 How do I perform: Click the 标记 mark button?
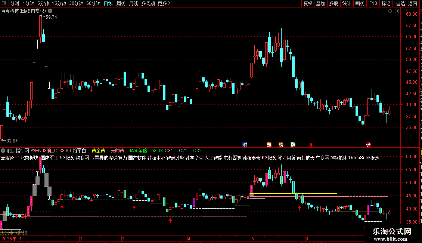pos(386,3)
